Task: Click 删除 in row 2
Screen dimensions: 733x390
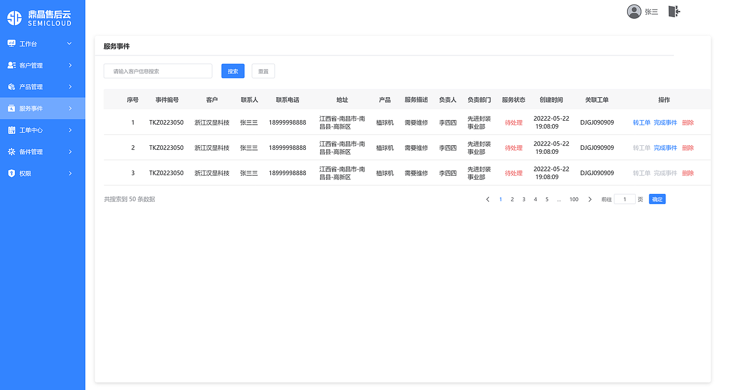Action: pyautogui.click(x=688, y=148)
